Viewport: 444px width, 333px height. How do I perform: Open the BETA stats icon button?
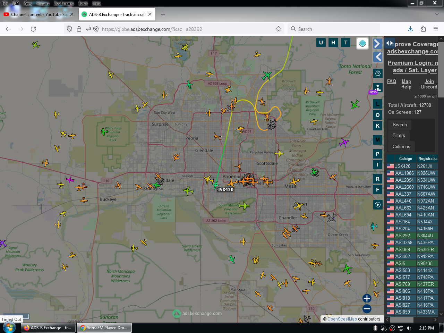coord(378,88)
